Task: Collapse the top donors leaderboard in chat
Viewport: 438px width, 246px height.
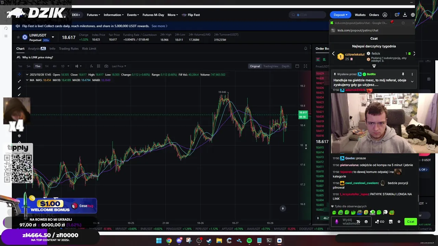Action: pyautogui.click(x=374, y=66)
